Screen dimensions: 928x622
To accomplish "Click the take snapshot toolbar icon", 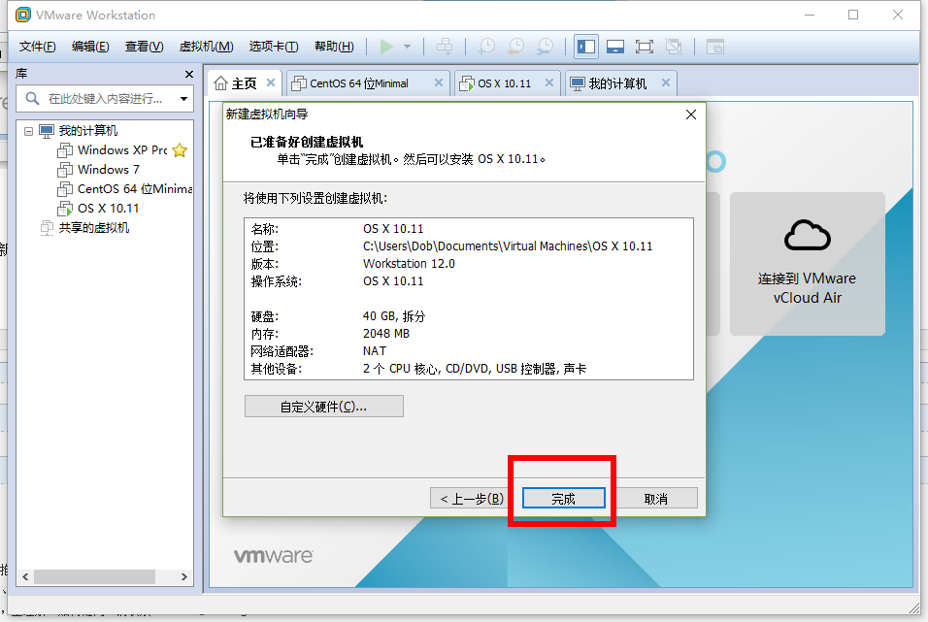I will coord(486,47).
